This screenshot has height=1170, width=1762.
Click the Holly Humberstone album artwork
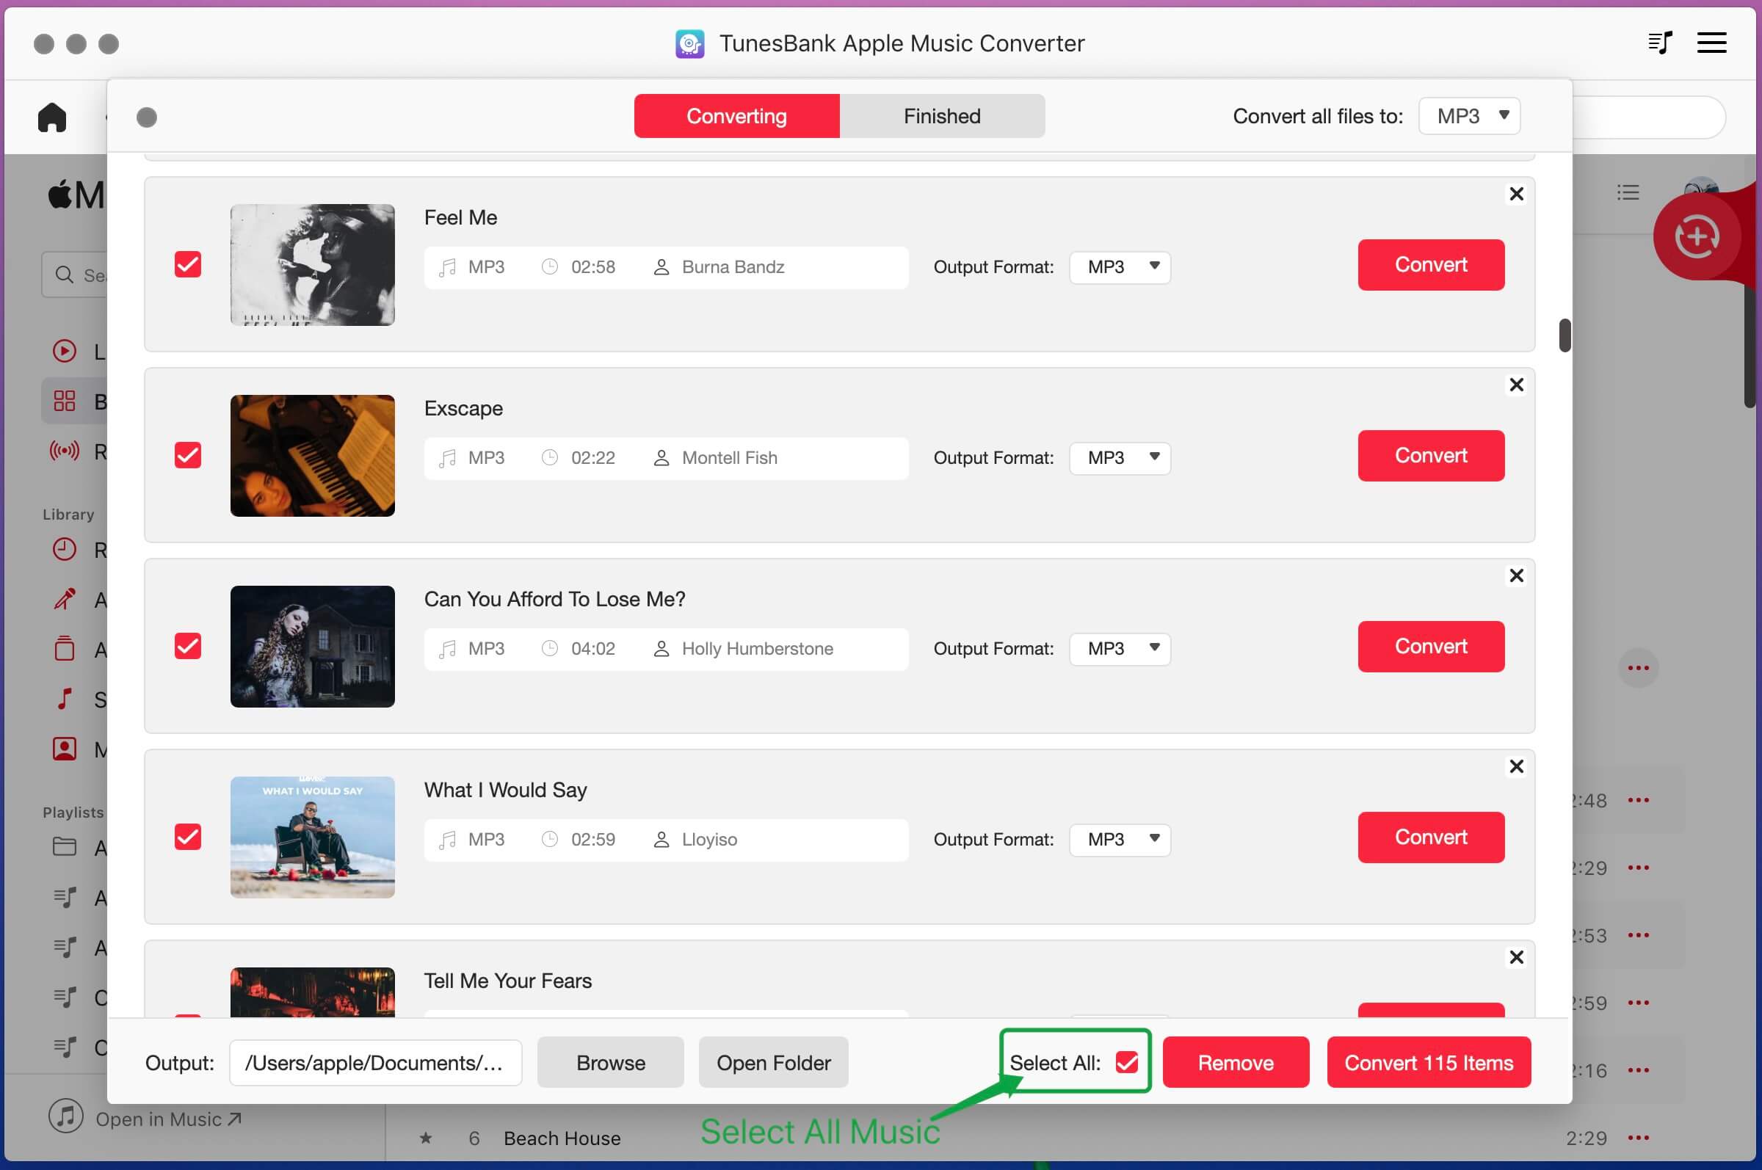coord(313,647)
